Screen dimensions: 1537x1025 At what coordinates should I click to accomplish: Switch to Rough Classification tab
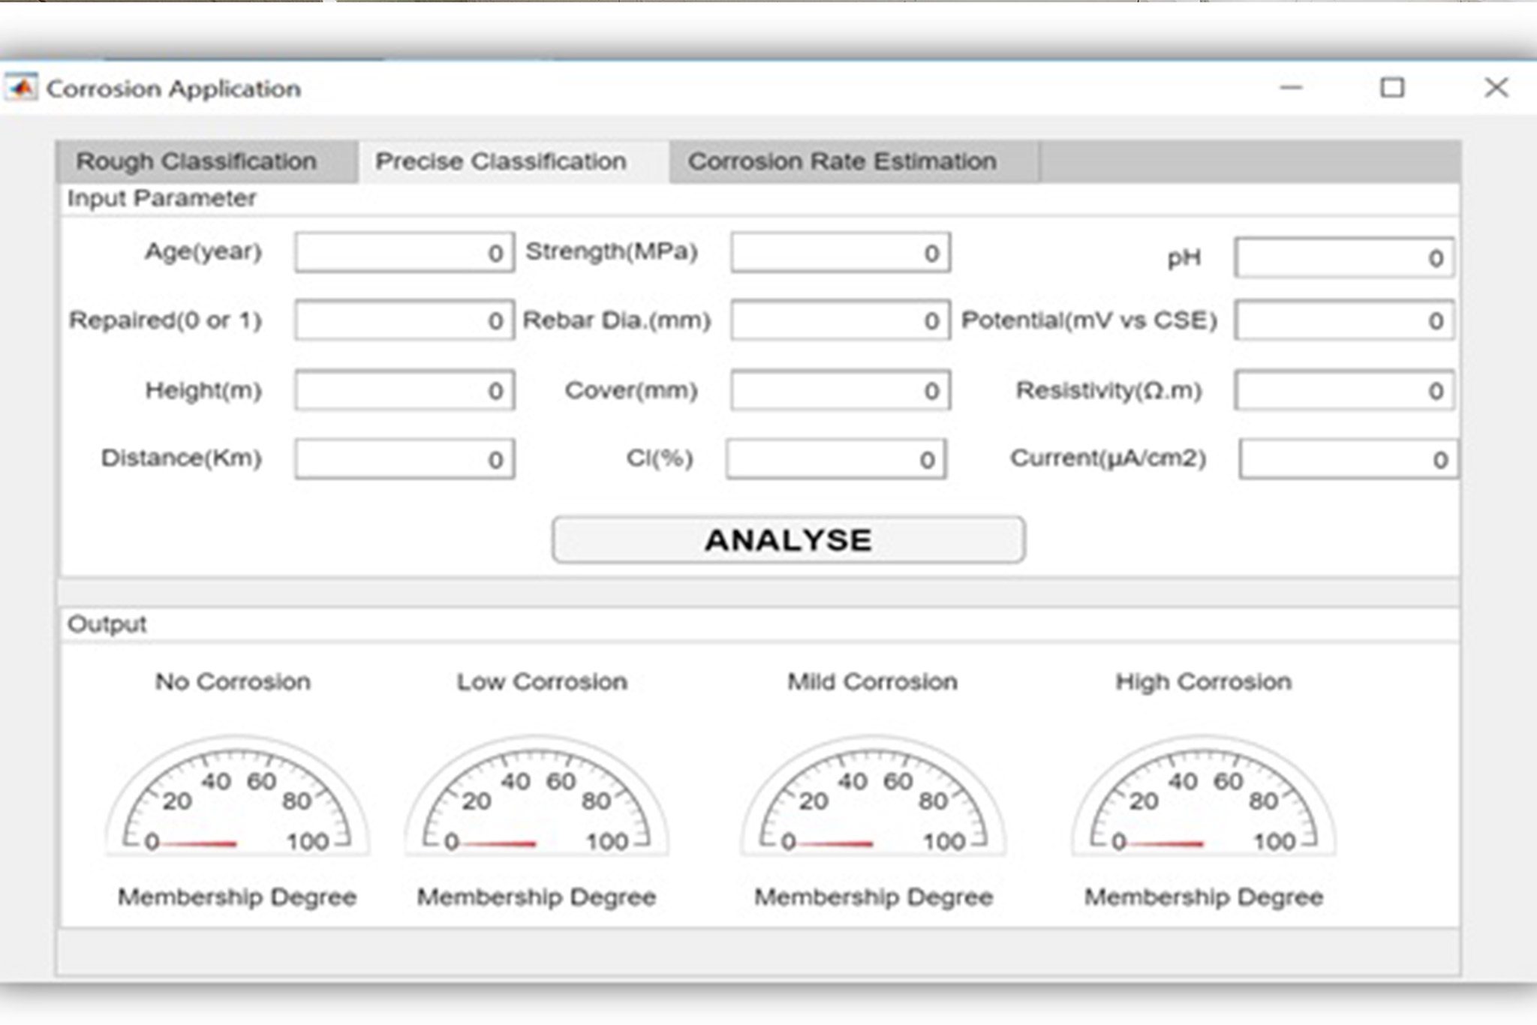pyautogui.click(x=197, y=161)
